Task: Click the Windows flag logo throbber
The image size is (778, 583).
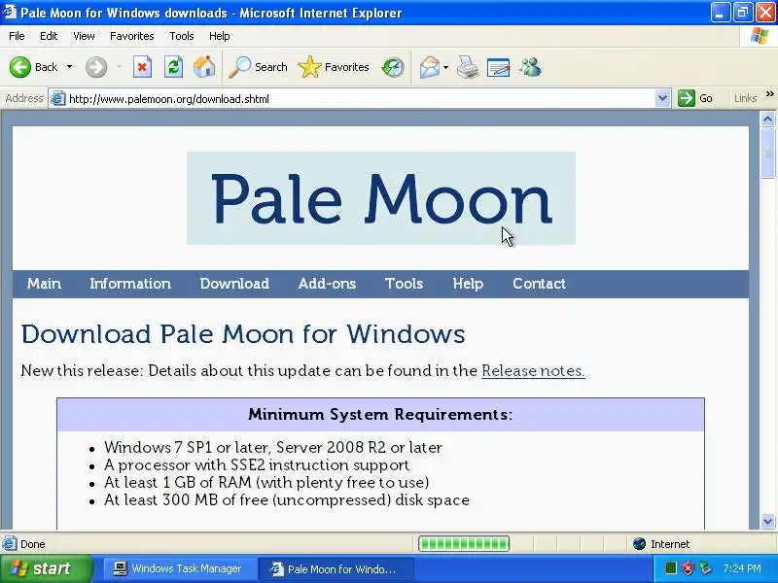Action: click(x=759, y=36)
